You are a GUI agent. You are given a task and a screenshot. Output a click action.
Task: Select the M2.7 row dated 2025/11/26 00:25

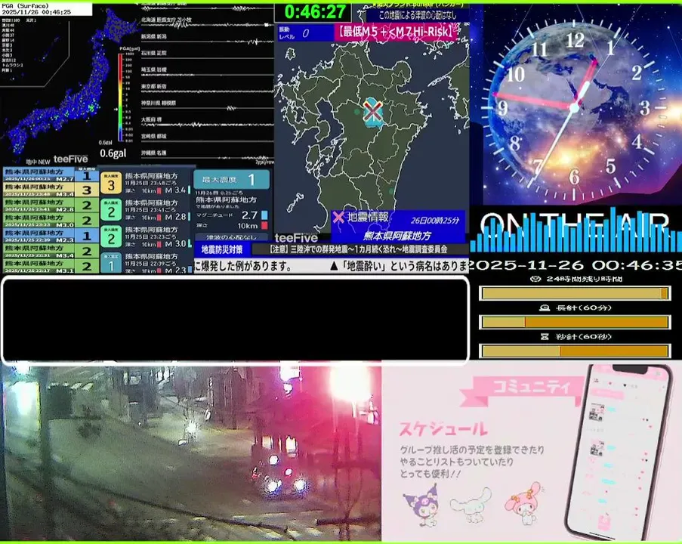coord(51,175)
